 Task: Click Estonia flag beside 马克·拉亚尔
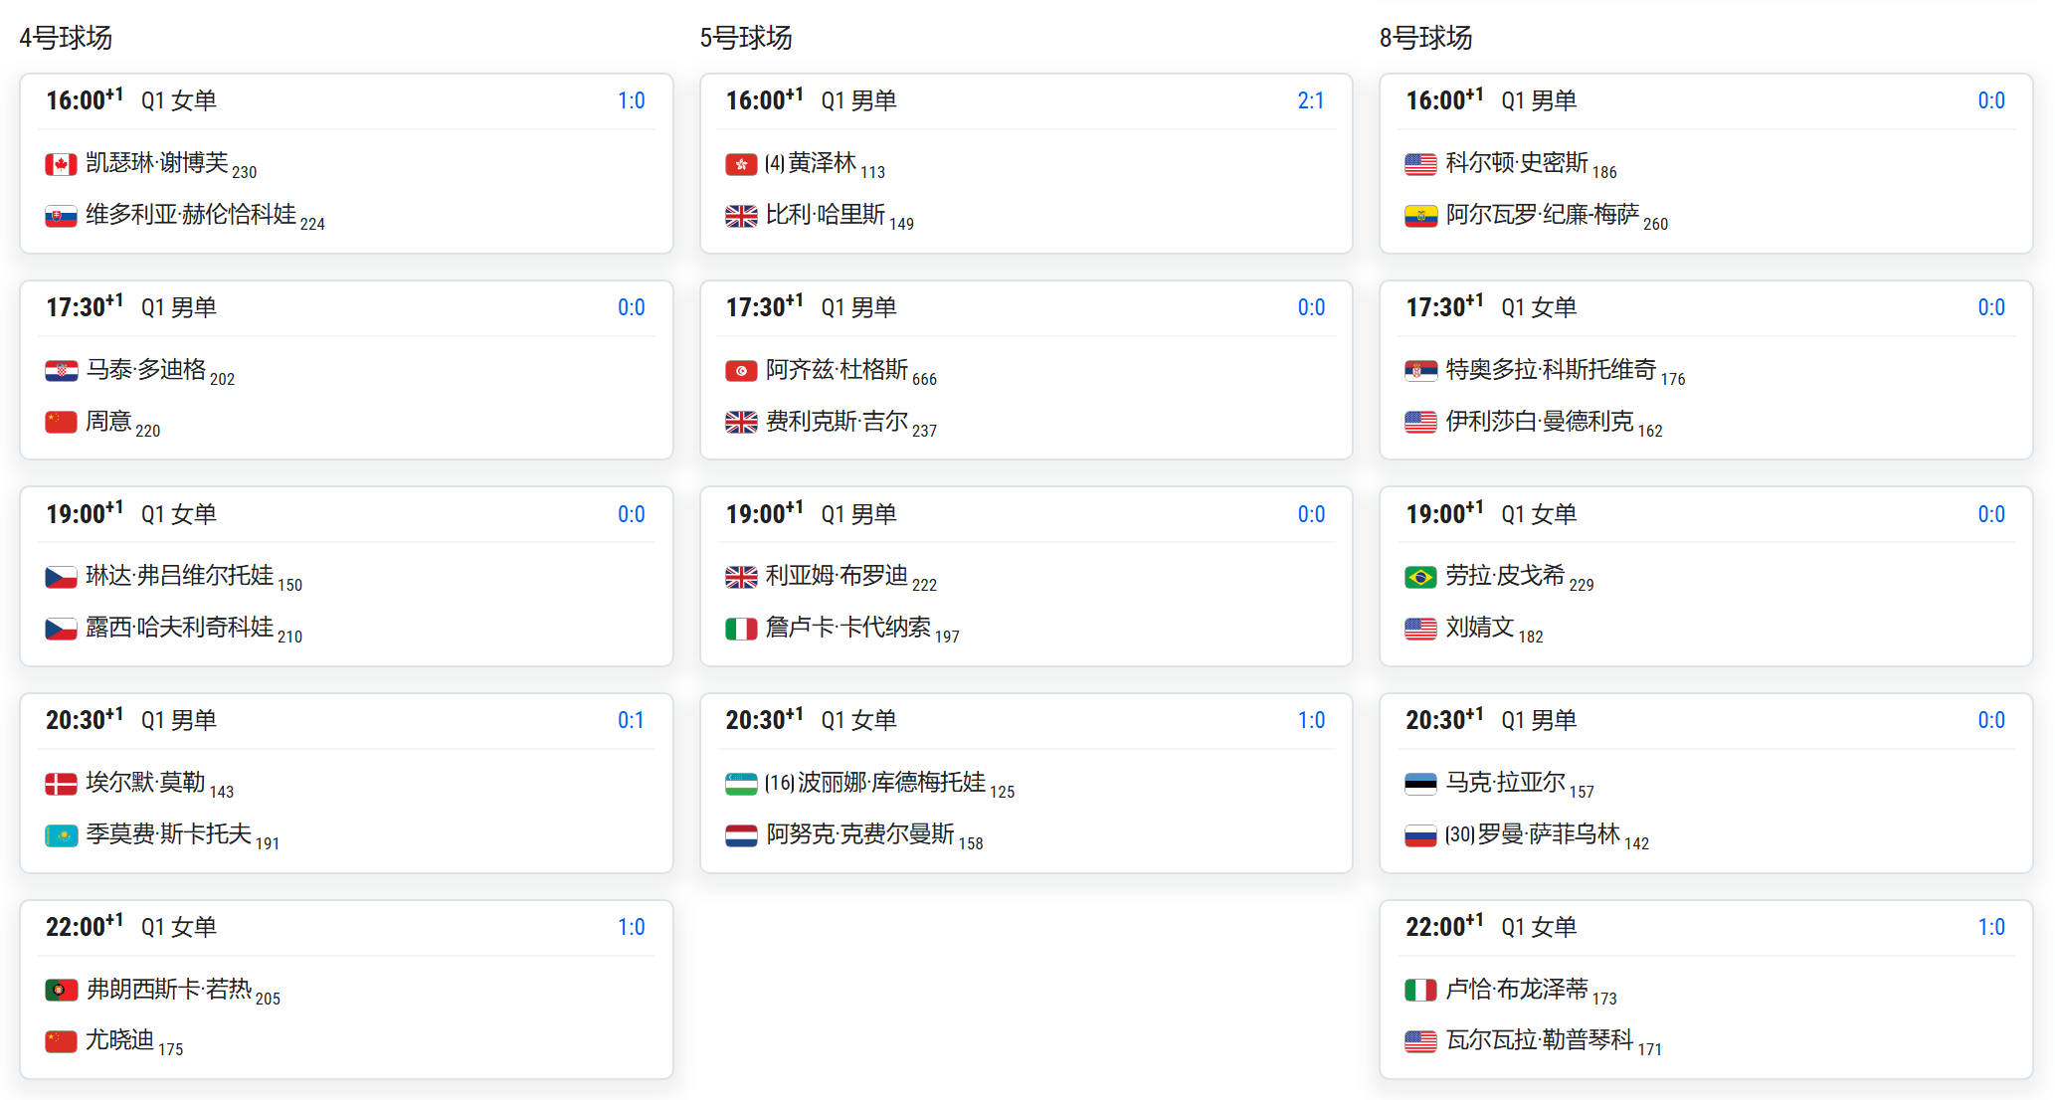[1420, 784]
